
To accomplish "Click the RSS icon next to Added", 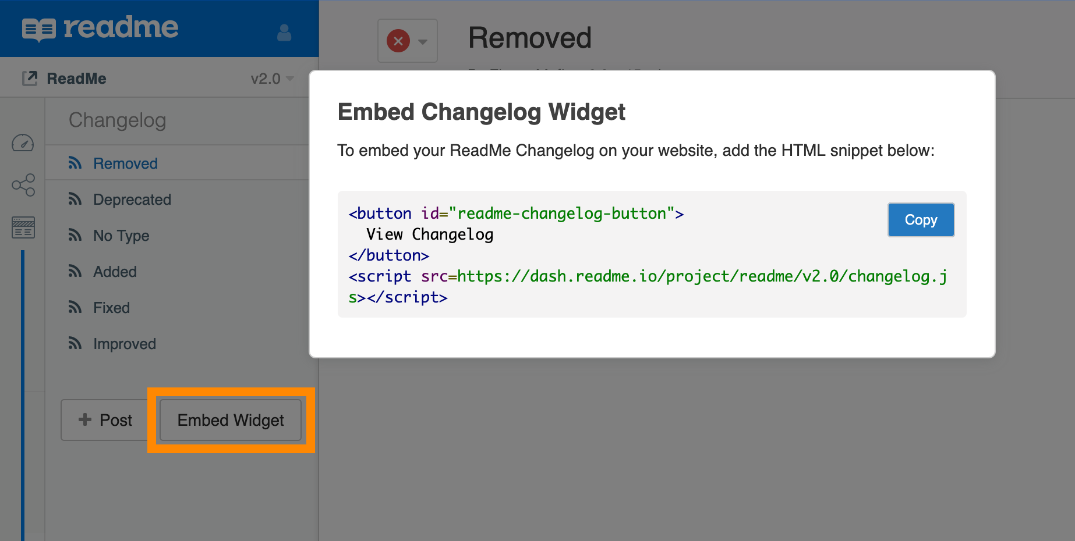I will click(75, 271).
